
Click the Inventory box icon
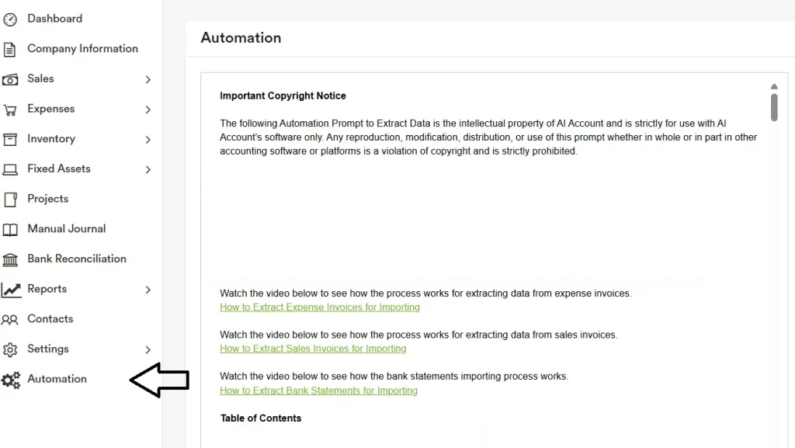(10, 140)
